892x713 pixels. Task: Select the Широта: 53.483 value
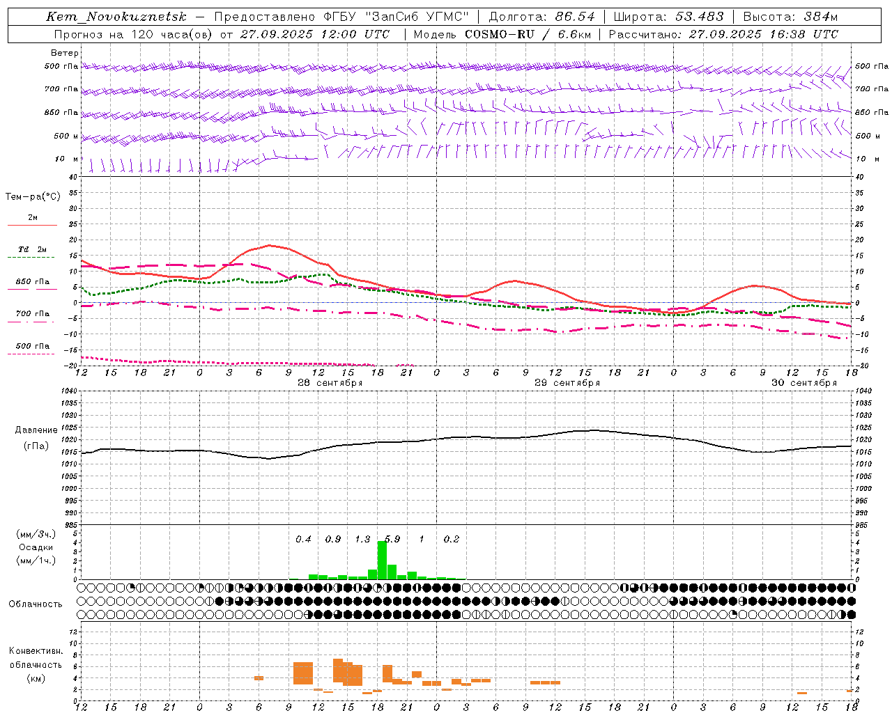(x=669, y=17)
